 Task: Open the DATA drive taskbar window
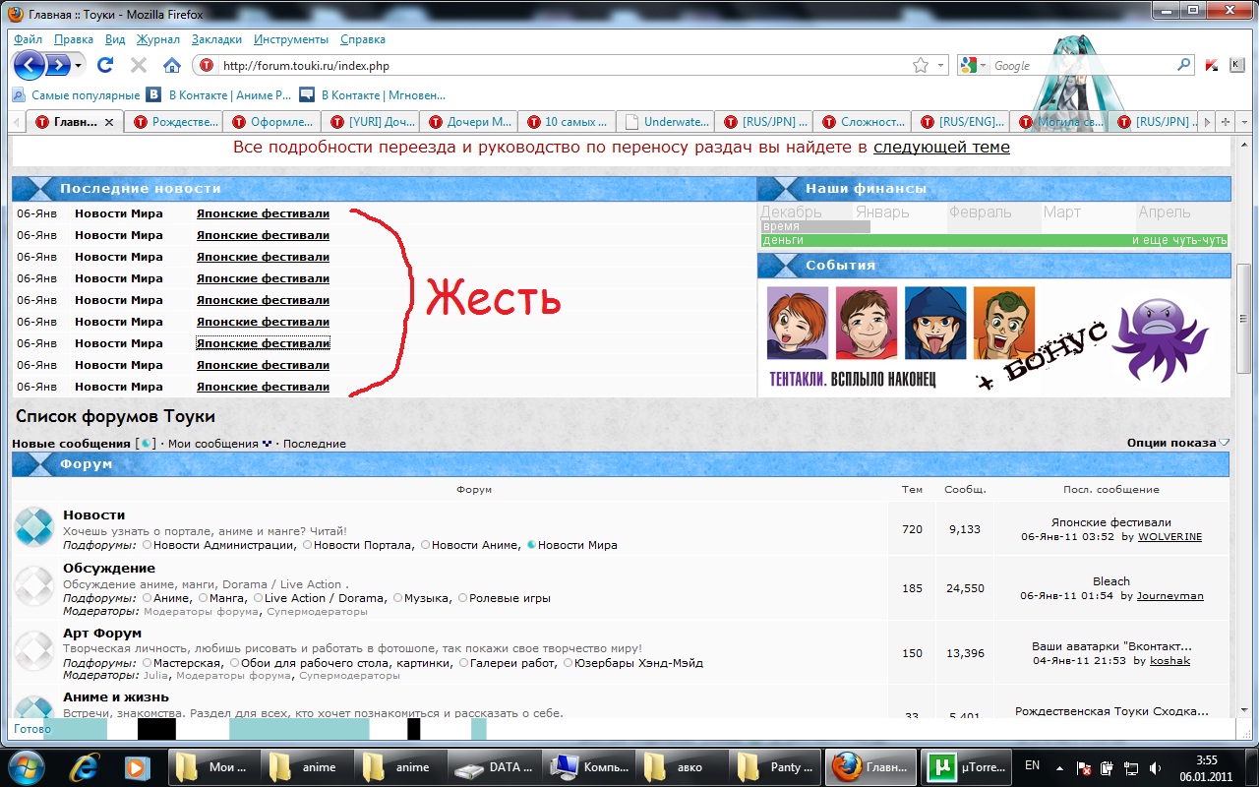[496, 766]
